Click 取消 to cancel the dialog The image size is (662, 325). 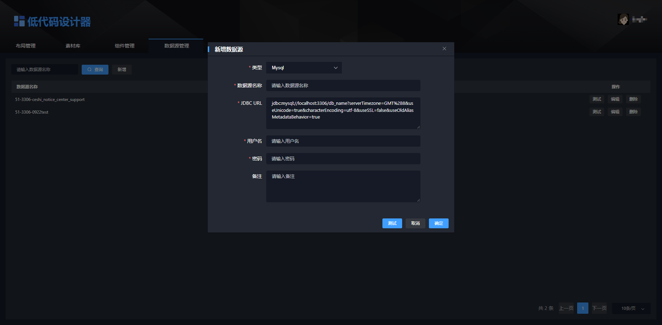pyautogui.click(x=416, y=223)
